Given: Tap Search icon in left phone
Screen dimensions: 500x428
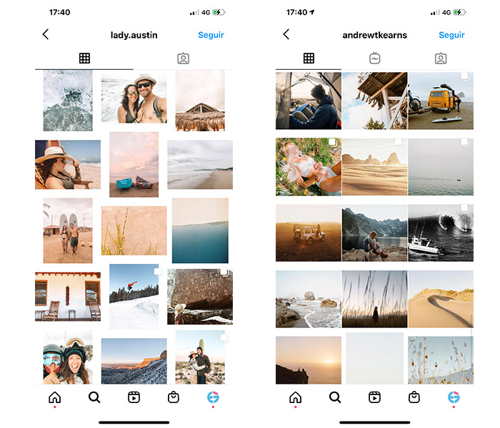Looking at the screenshot, I should coord(94,397).
